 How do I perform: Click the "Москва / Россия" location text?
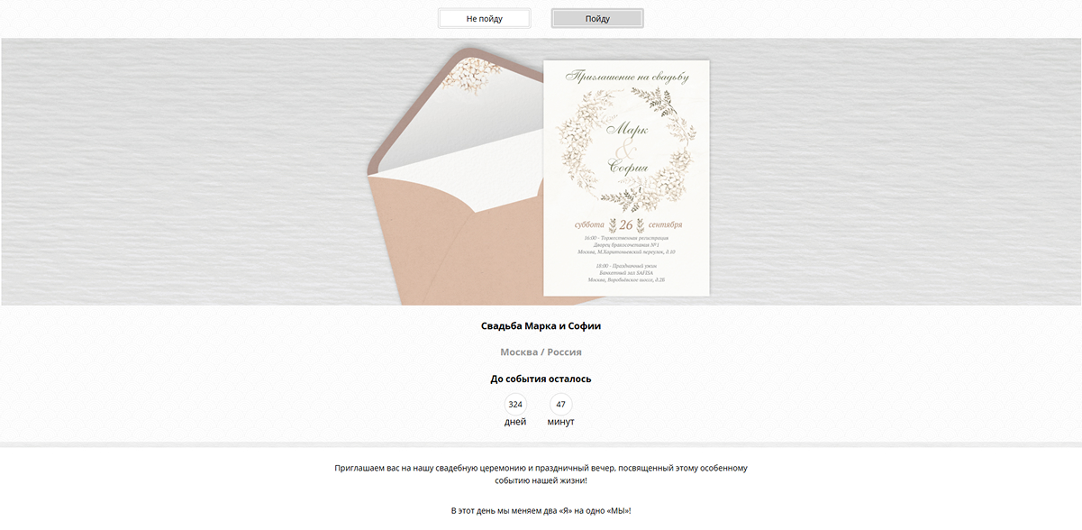point(541,352)
